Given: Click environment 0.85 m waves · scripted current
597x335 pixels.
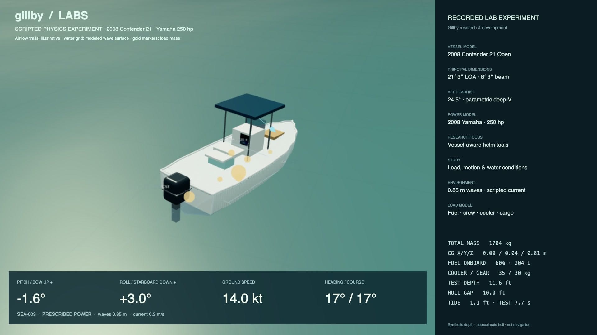Looking at the screenshot, I should [x=487, y=190].
